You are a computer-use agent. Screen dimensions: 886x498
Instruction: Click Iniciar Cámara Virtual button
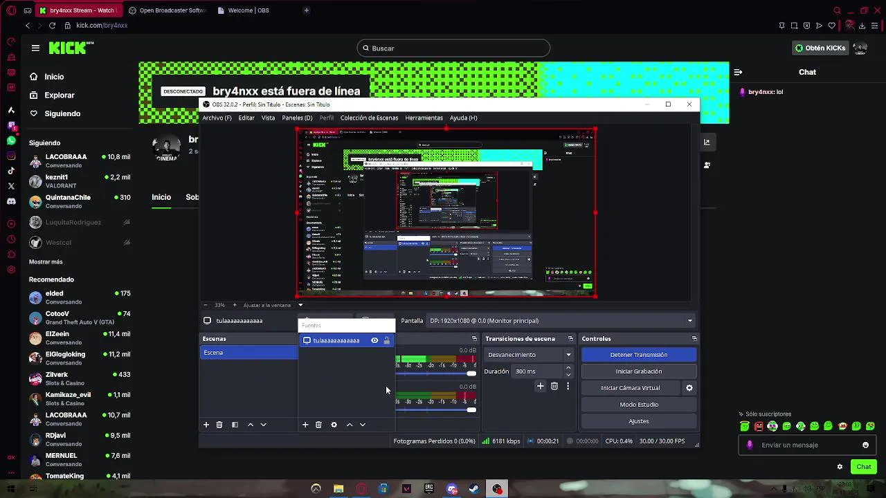click(630, 388)
